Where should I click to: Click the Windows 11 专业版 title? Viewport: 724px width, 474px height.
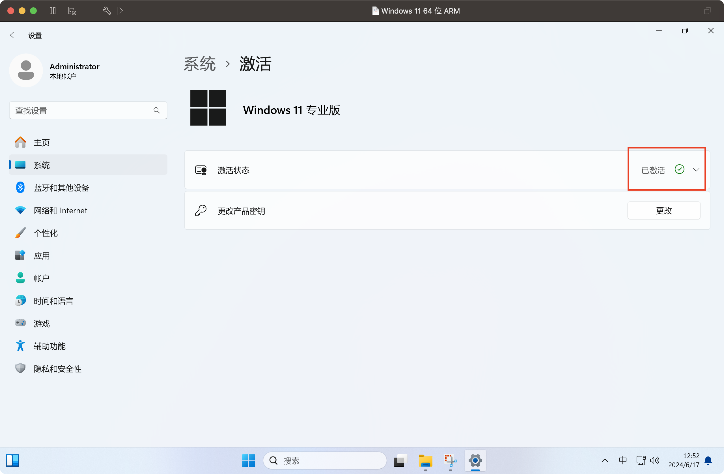tap(291, 110)
